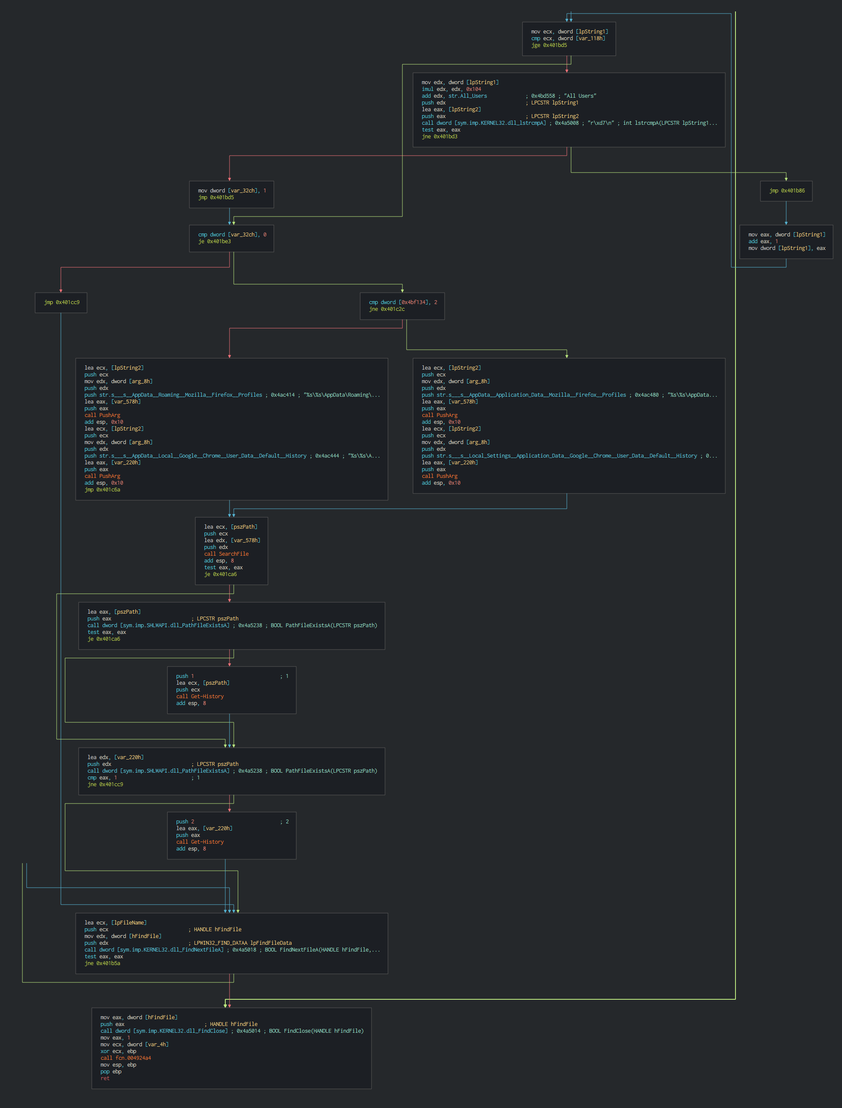Click 'add eax, 1' in increment block
The image size is (842, 1108).
pos(763,241)
